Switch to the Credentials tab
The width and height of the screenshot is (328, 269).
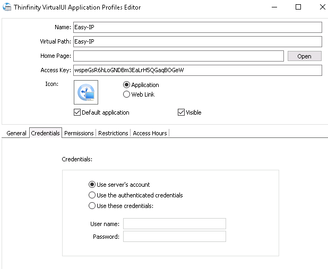(46, 133)
